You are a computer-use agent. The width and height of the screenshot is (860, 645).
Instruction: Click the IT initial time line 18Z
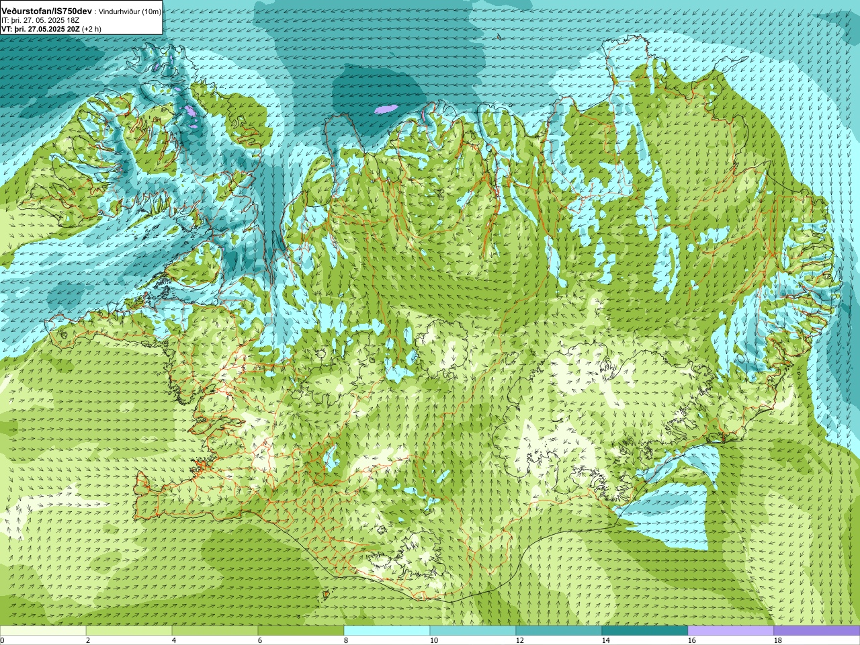[x=41, y=21]
